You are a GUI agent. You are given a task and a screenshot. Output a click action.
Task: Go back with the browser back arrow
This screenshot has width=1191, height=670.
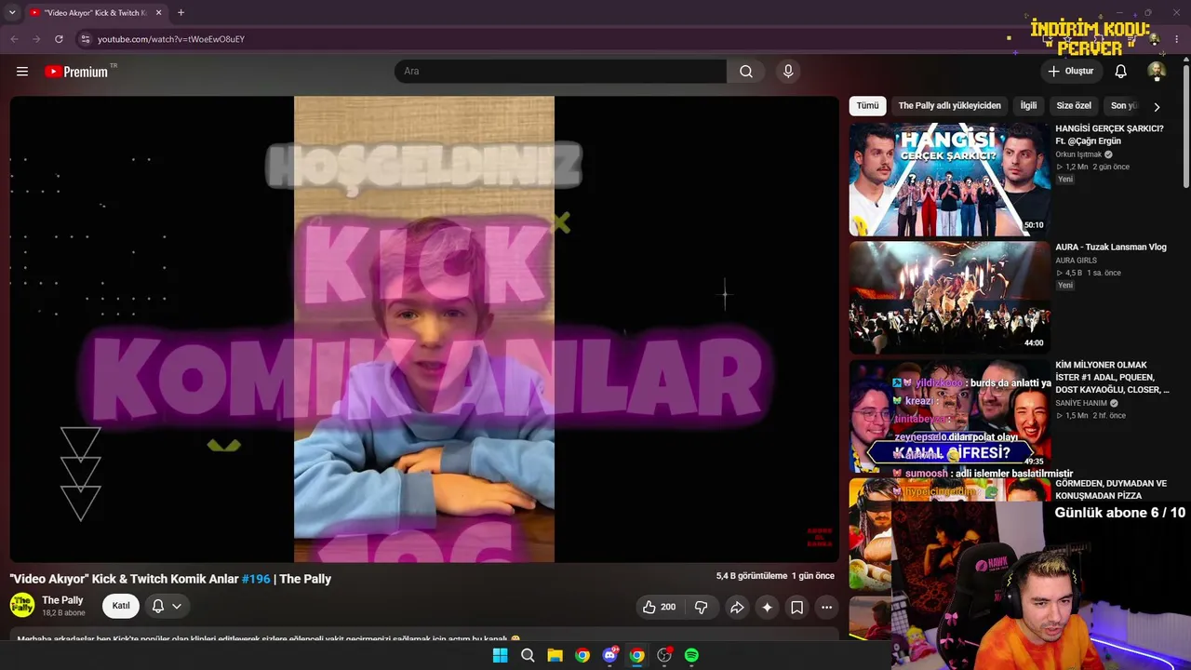click(x=14, y=39)
